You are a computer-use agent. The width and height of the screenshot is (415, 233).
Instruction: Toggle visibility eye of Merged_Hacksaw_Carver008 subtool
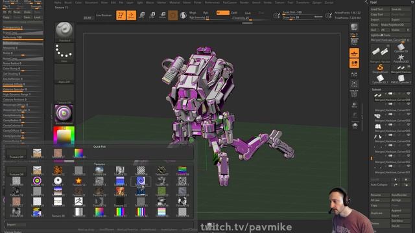tap(408, 94)
